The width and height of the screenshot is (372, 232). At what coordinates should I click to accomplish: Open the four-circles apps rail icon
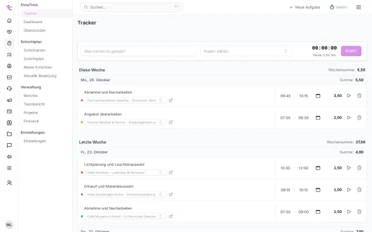pos(9,168)
